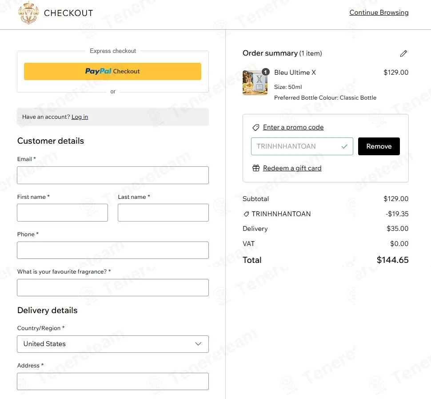Focus the Last name field
This screenshot has height=399, width=431.
pos(163,213)
